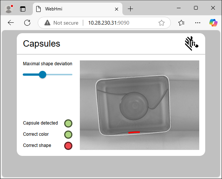Click the Correct color green indicator
The height and width of the screenshot is (179, 222).
68,135
